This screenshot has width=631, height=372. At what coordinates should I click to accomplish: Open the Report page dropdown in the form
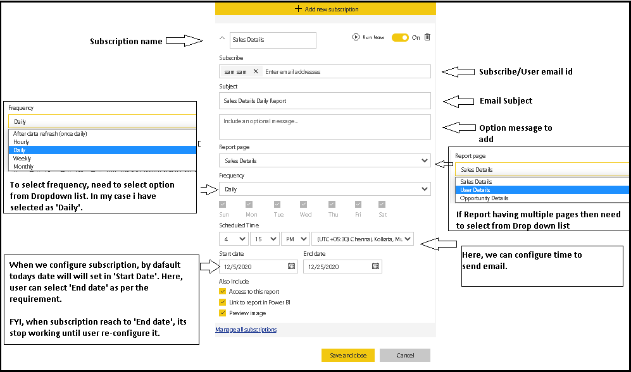pos(325,160)
